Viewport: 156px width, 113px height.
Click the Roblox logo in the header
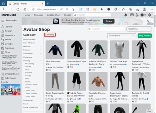pos(9,15)
